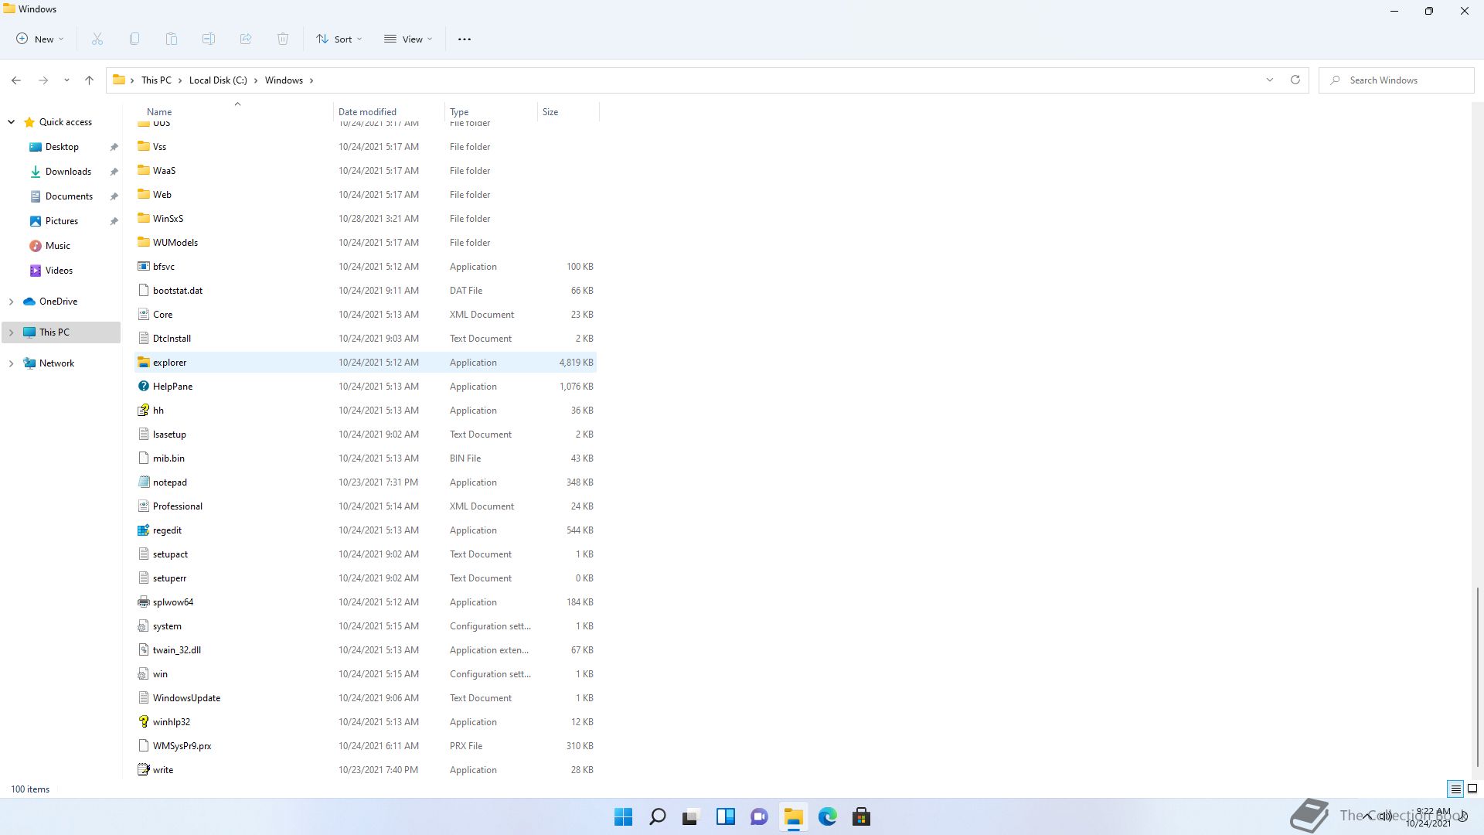
Task: Open Desktop in Quick access
Action: point(62,147)
